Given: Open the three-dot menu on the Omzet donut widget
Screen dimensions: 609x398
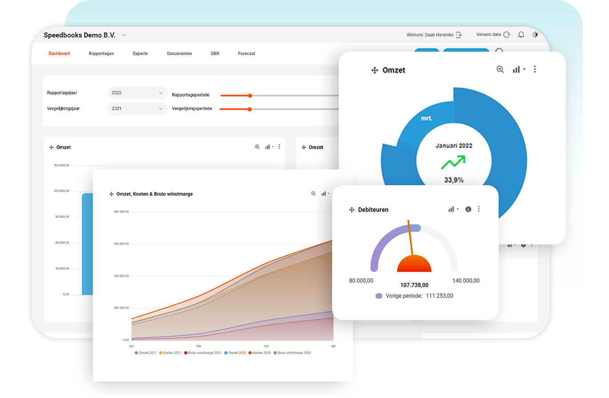Looking at the screenshot, I should [535, 69].
